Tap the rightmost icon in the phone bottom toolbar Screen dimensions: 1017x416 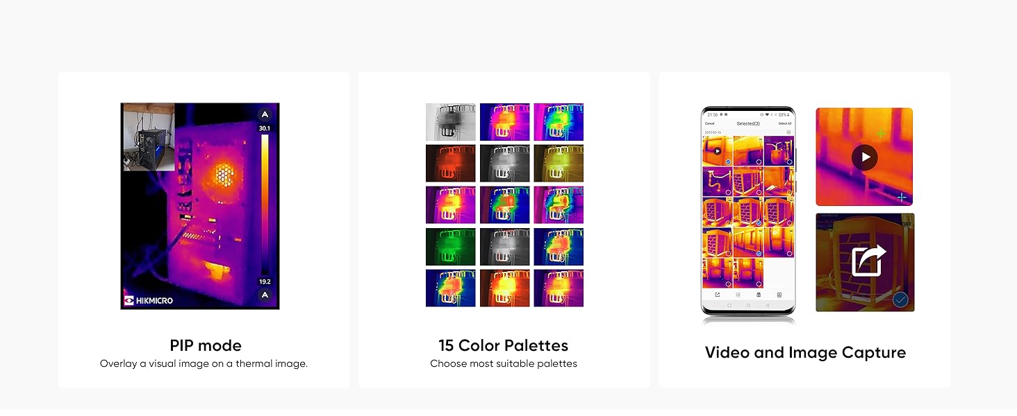tap(779, 295)
